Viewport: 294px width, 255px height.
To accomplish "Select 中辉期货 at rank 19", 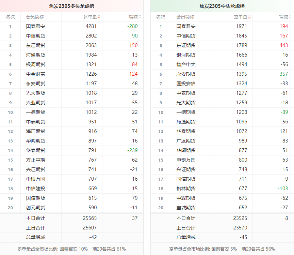I will point(186,198).
